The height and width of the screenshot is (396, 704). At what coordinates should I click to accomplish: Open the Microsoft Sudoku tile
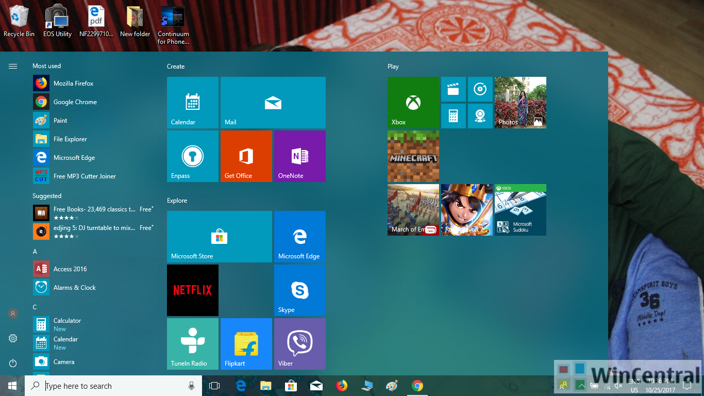point(521,210)
